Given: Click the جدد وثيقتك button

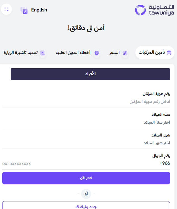Looking at the screenshot, I should 86,206.
